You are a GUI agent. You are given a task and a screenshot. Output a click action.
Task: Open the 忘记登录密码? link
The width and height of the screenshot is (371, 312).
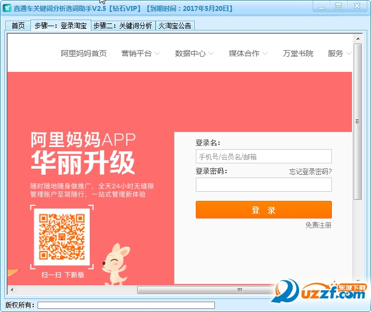pos(310,172)
